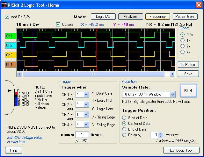Toggle the Vdd On 3,3V checkbox
The height and width of the screenshot is (157, 204).
(x=7, y=17)
